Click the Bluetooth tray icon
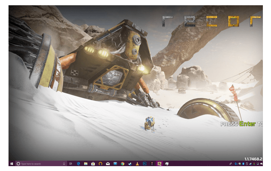Screen dimensions: 271x171 (x=243, y=164)
